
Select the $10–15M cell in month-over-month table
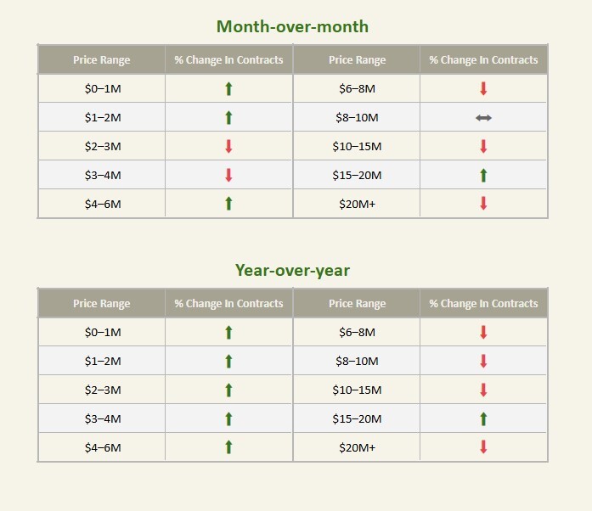(357, 147)
